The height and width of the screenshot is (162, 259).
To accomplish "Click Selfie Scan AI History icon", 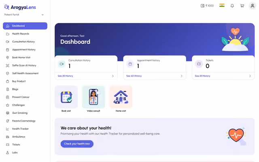I will [7, 66].
